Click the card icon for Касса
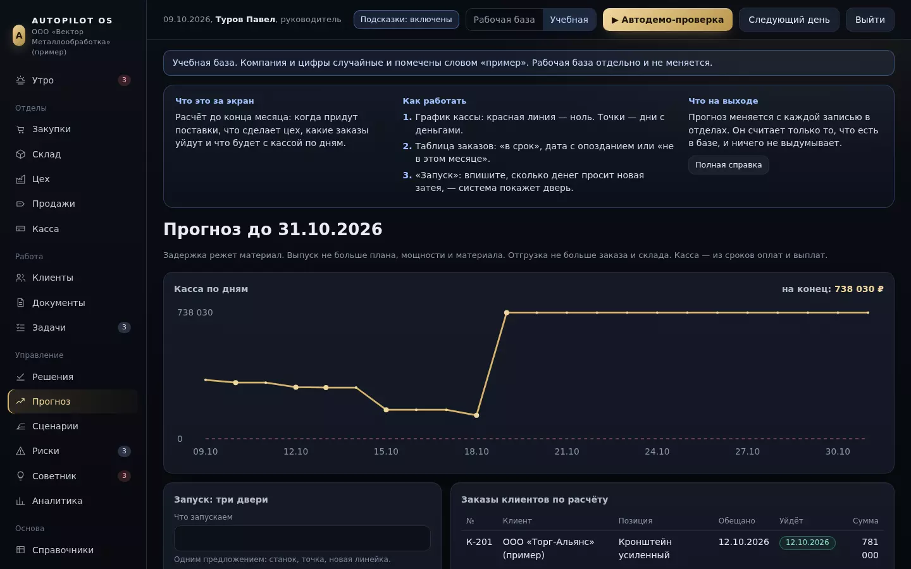This screenshot has width=911, height=569. 20,229
